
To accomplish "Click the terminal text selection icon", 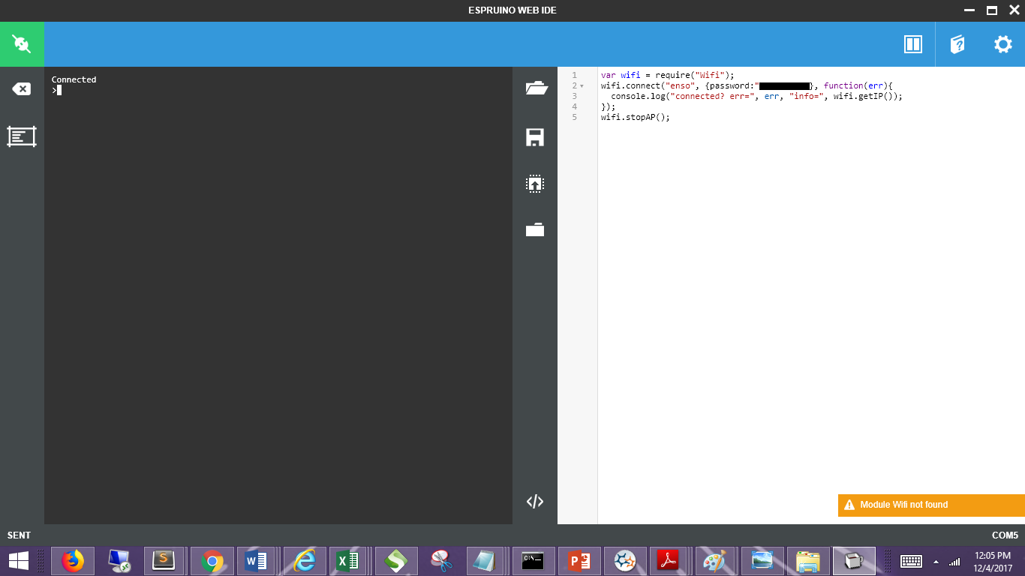I will 22,136.
